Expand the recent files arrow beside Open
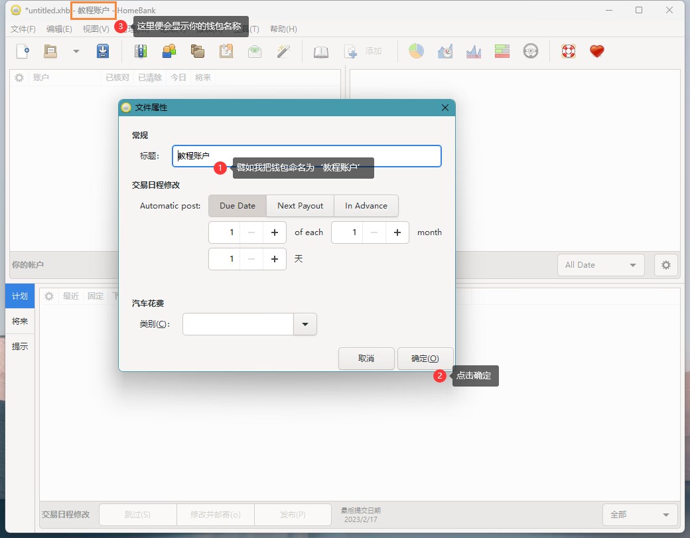Image resolution: width=690 pixels, height=538 pixels. (x=76, y=51)
